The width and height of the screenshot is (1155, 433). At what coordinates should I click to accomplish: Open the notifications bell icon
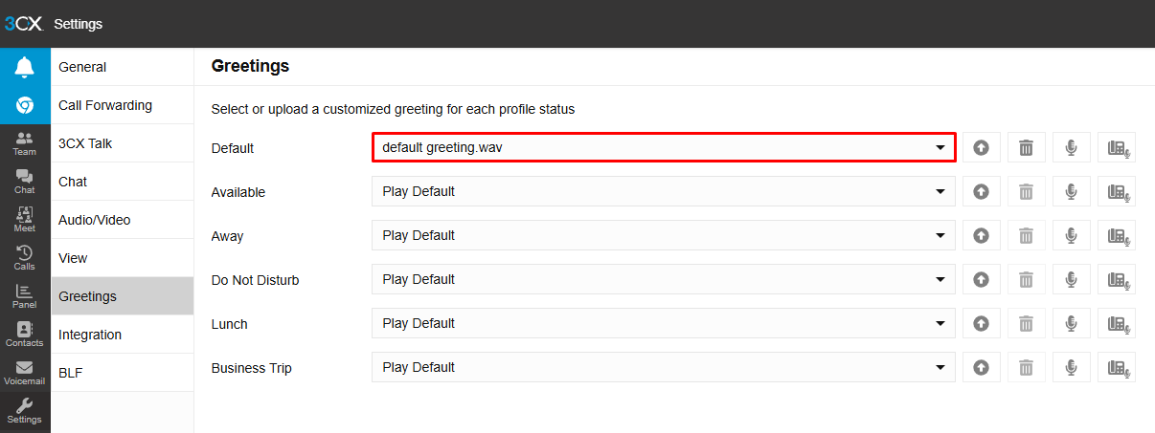[x=25, y=67]
